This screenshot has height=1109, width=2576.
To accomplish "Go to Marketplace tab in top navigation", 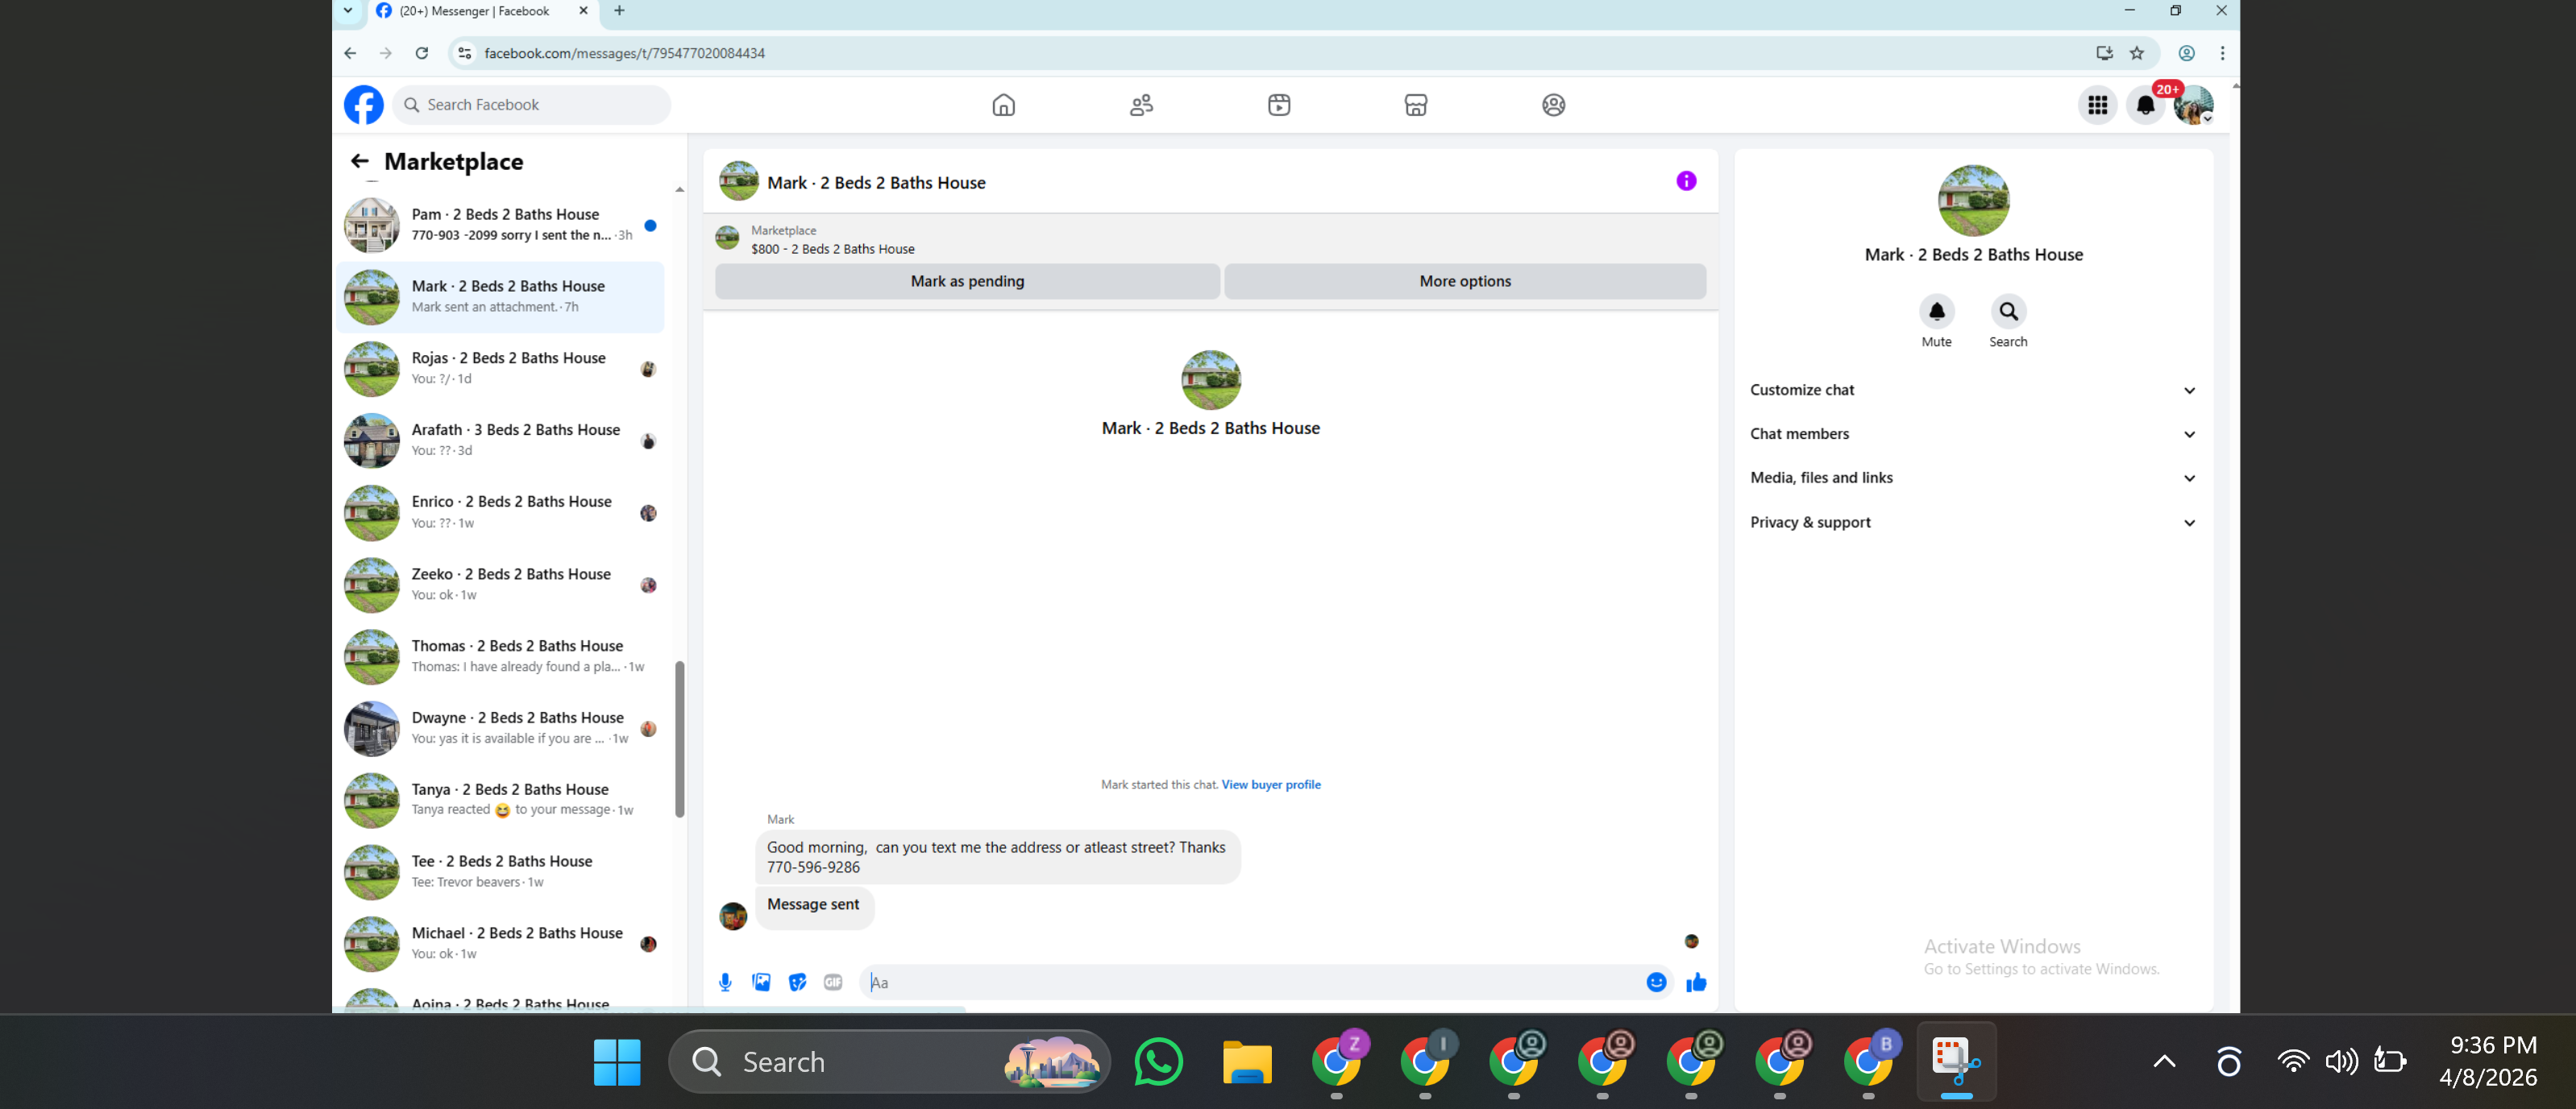I will (x=1415, y=105).
